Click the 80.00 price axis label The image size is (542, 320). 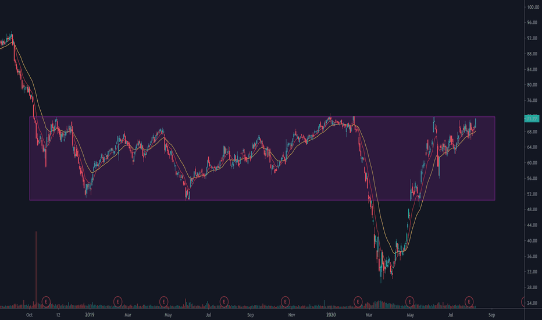(532, 85)
